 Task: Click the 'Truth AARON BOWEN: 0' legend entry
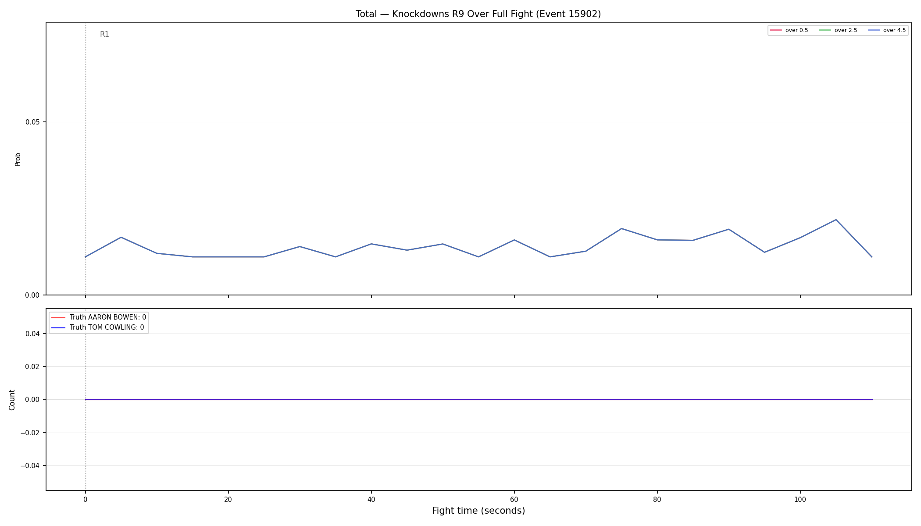[x=99, y=317]
